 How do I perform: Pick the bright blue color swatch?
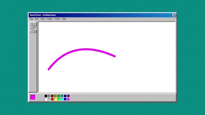[65, 99]
